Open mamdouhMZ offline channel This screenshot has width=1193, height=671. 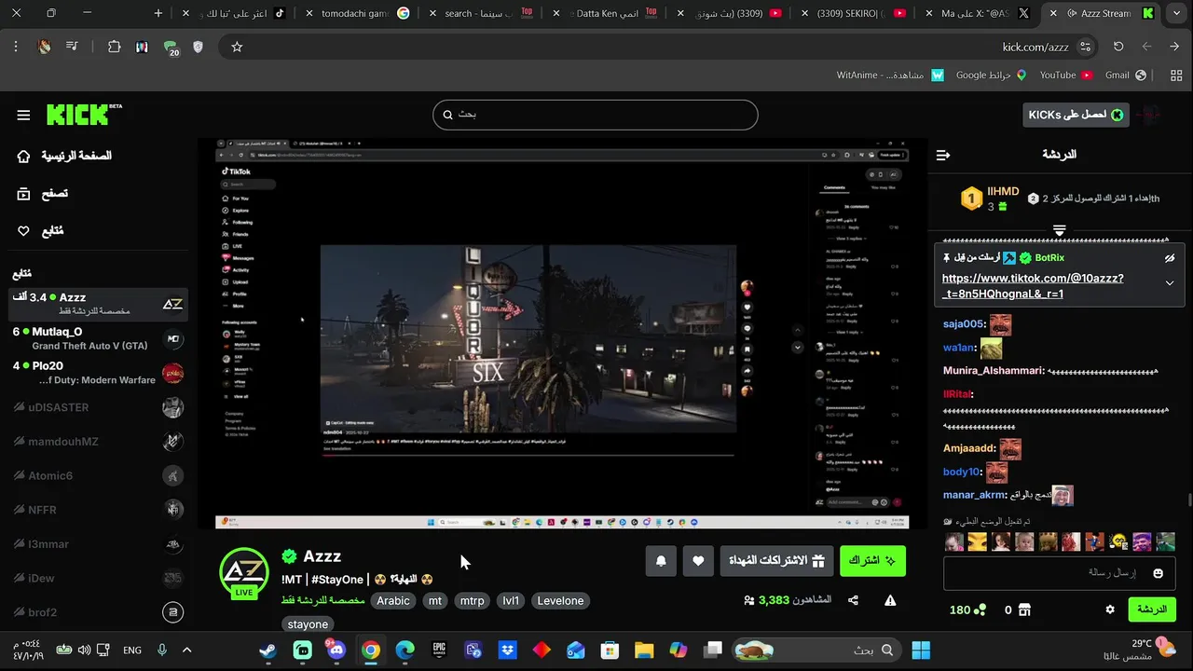click(x=99, y=442)
